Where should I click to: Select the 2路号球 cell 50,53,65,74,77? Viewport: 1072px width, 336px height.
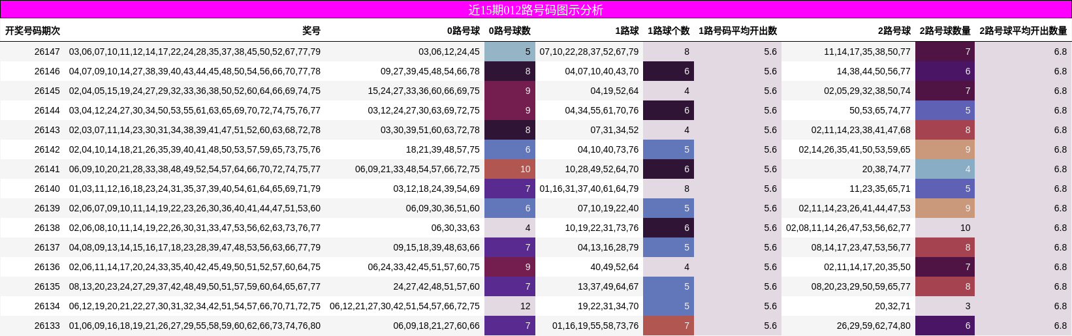880,110
